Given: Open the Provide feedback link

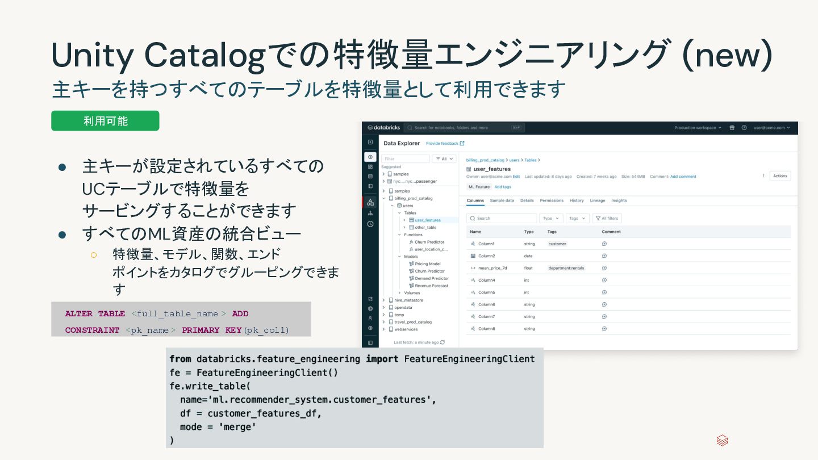Looking at the screenshot, I should (445, 144).
